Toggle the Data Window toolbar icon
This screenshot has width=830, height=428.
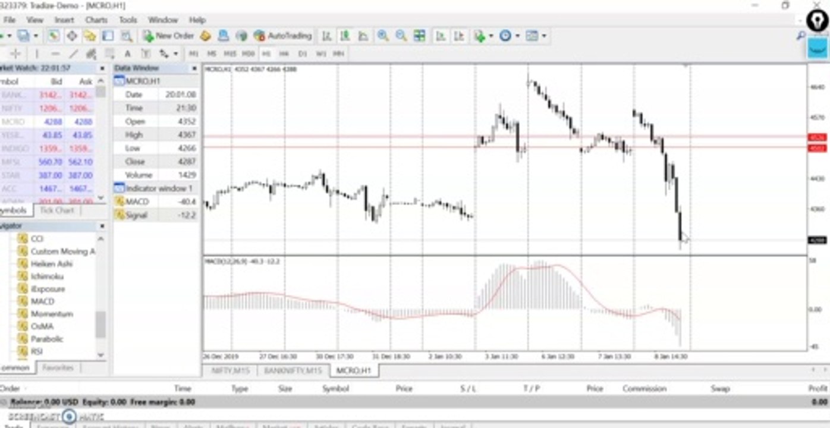point(71,36)
